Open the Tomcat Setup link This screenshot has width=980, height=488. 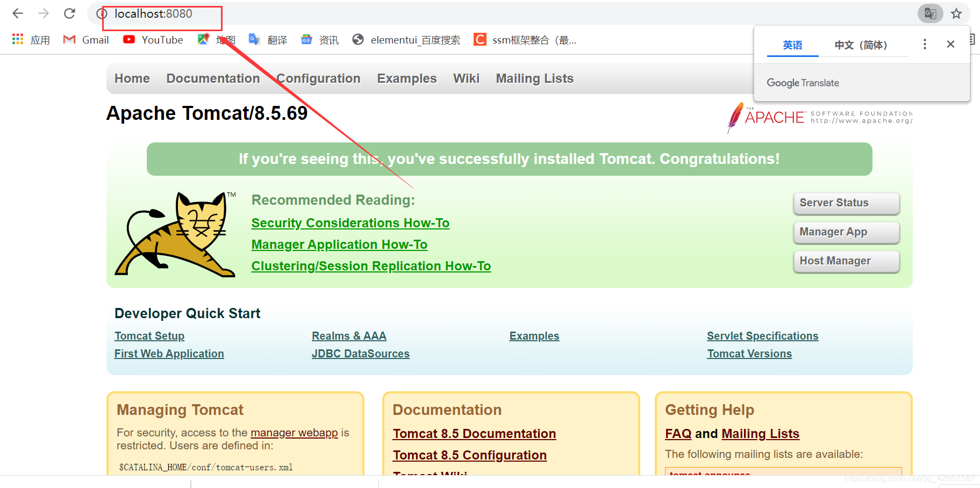(149, 336)
